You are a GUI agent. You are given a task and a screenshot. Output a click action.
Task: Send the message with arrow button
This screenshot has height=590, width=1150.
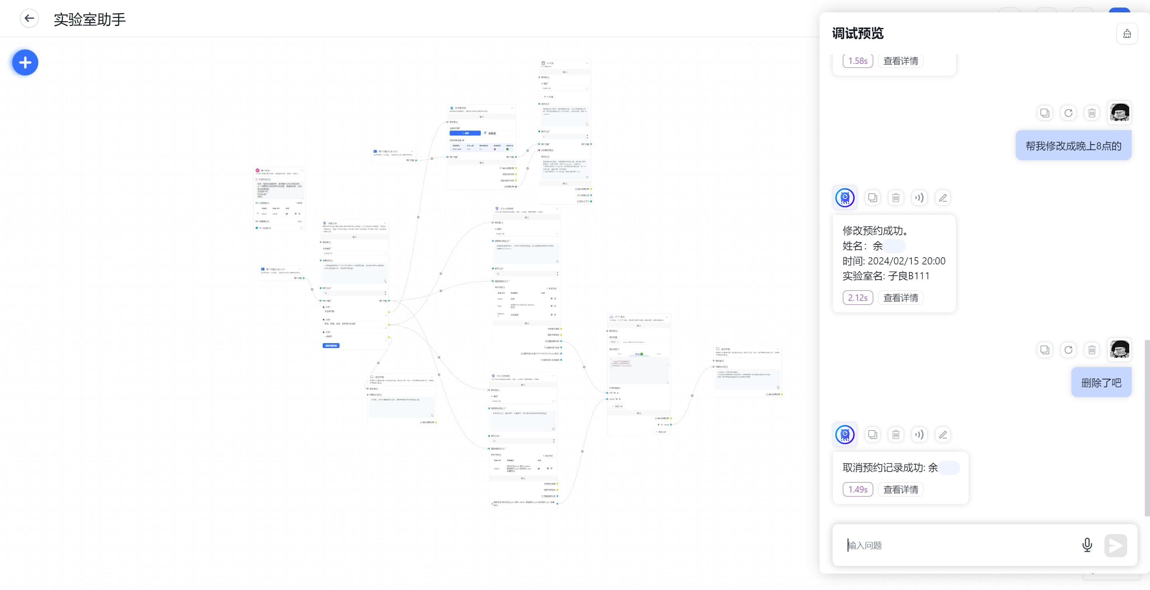(x=1116, y=545)
